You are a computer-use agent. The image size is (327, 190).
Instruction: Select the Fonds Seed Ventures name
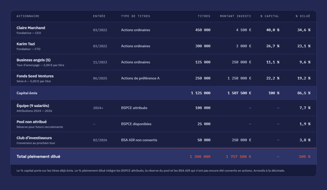pyautogui.click(x=35, y=76)
